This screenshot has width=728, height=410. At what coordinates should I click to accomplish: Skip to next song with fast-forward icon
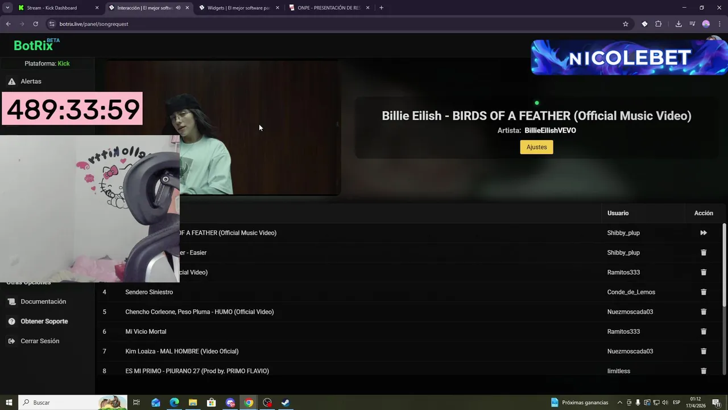pos(704,233)
